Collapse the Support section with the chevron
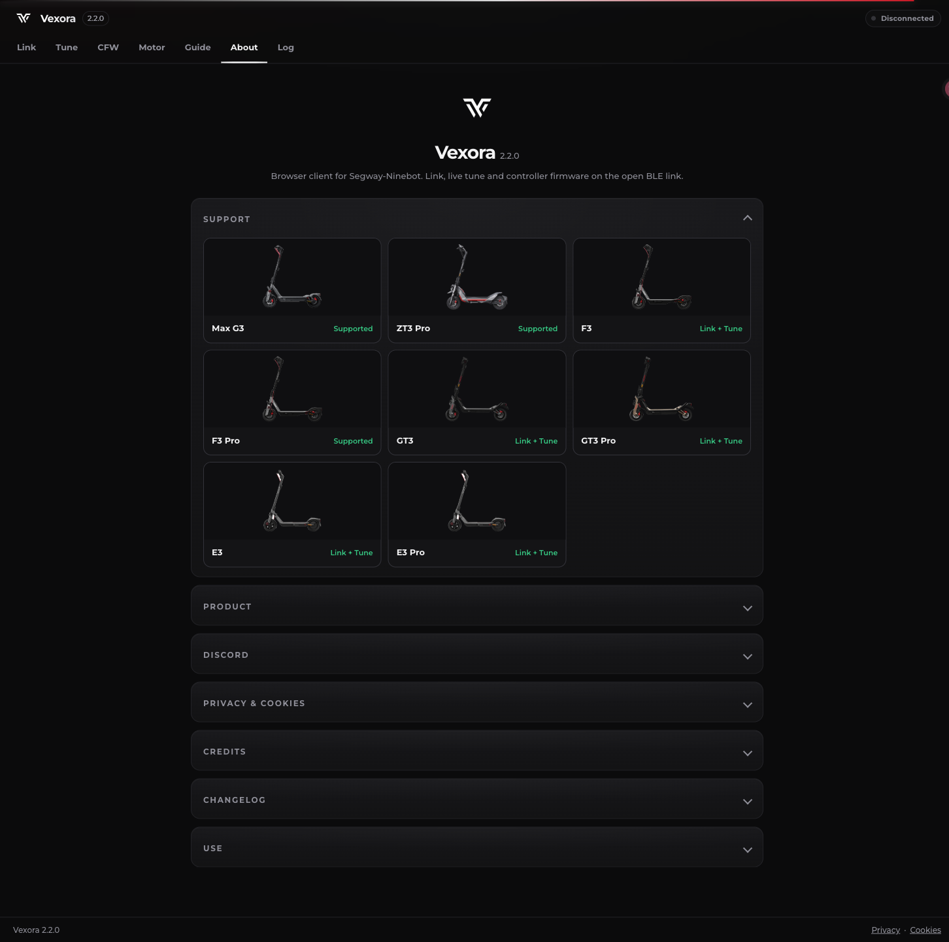Screen dimensions: 949x942 click(x=748, y=218)
